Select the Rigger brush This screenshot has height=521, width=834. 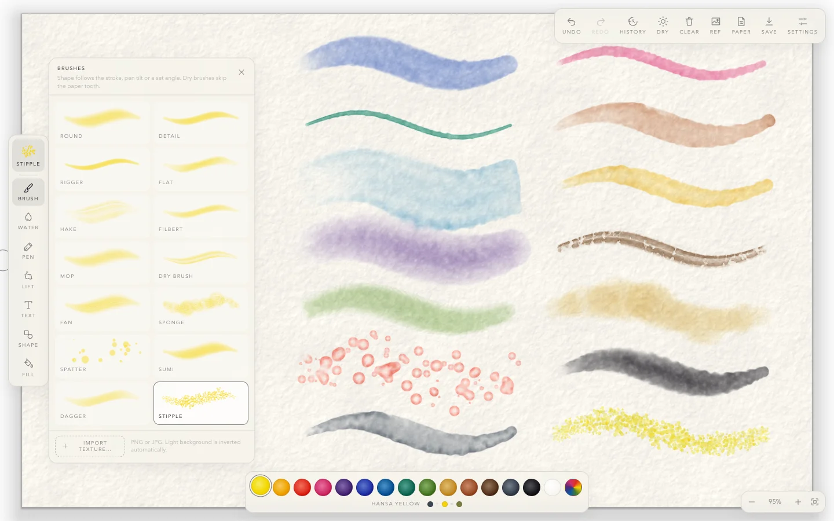point(102,168)
